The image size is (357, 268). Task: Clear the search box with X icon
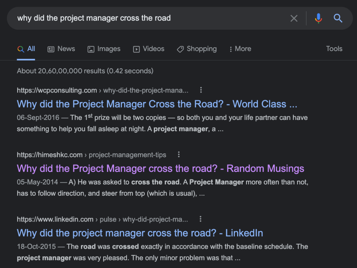[x=294, y=18]
